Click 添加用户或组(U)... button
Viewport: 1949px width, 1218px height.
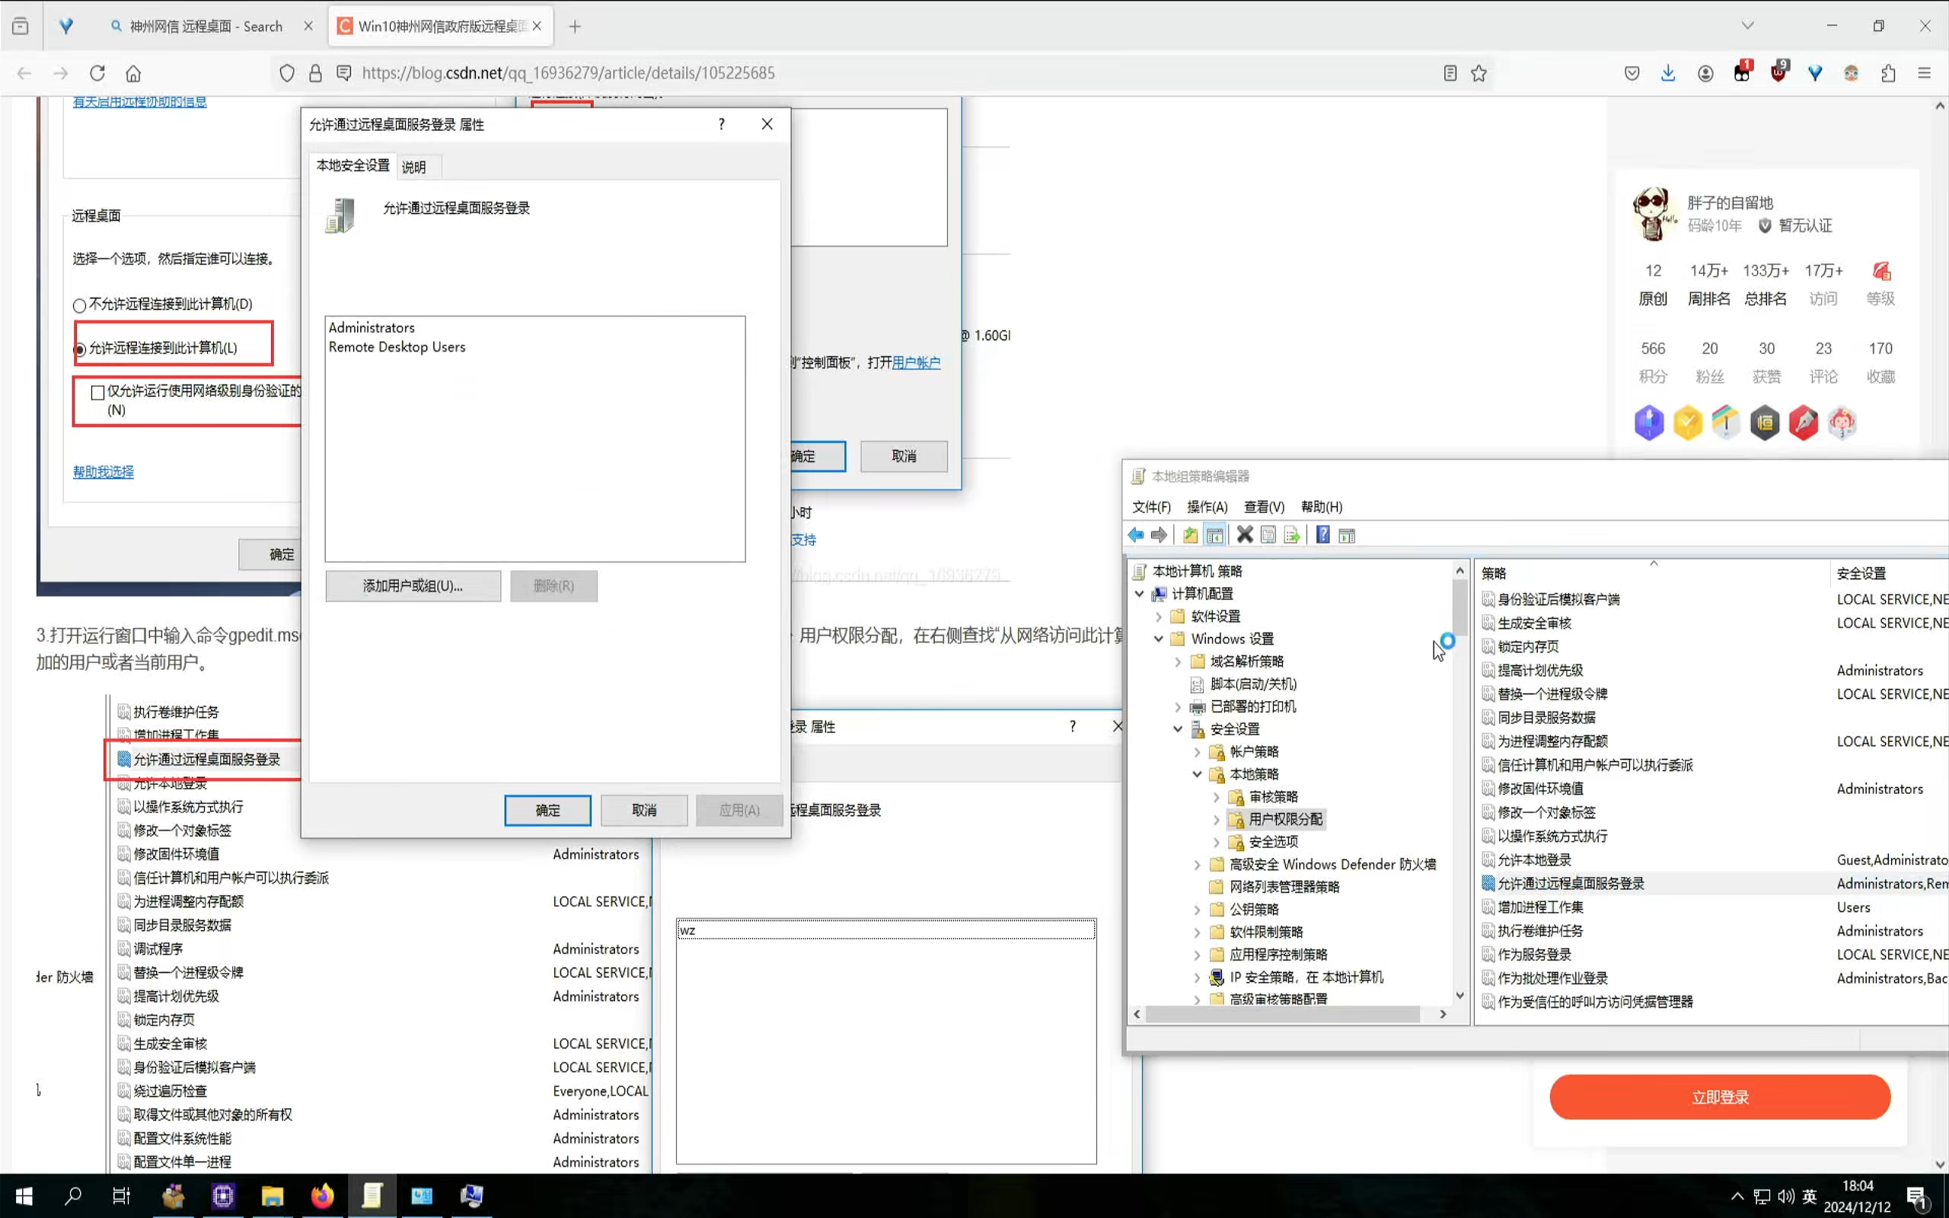point(413,585)
